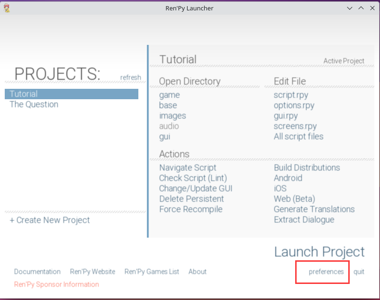Open the Android build option
This screenshot has width=380, height=300.
click(x=288, y=178)
